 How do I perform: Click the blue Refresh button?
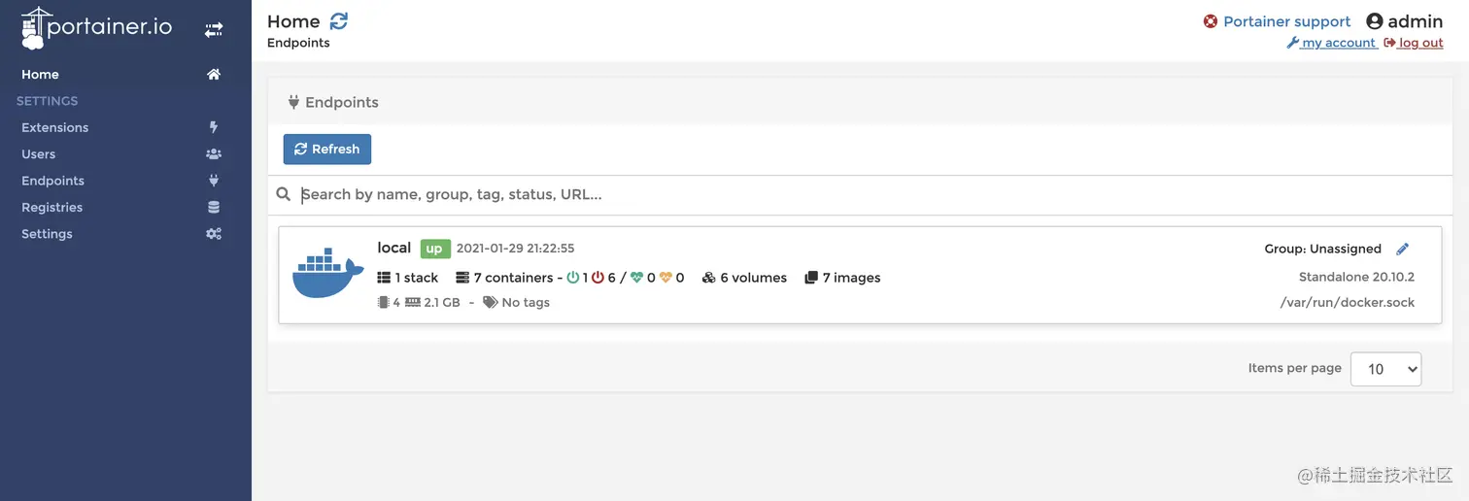point(327,150)
